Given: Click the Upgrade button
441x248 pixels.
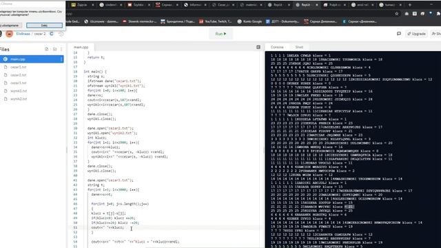Looking at the screenshot, I should (x=416, y=34).
